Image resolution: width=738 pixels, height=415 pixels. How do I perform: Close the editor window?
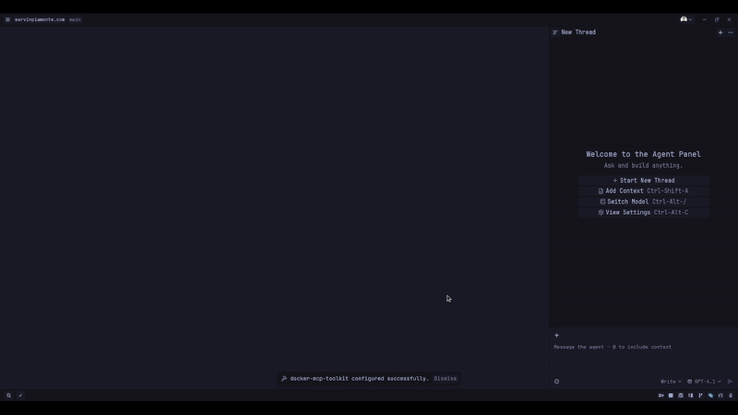729,19
